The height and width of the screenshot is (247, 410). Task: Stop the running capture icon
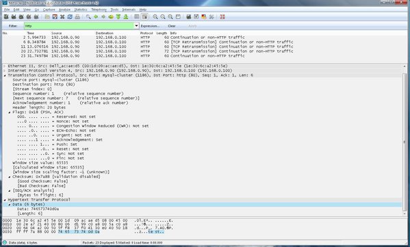coord(29,16)
